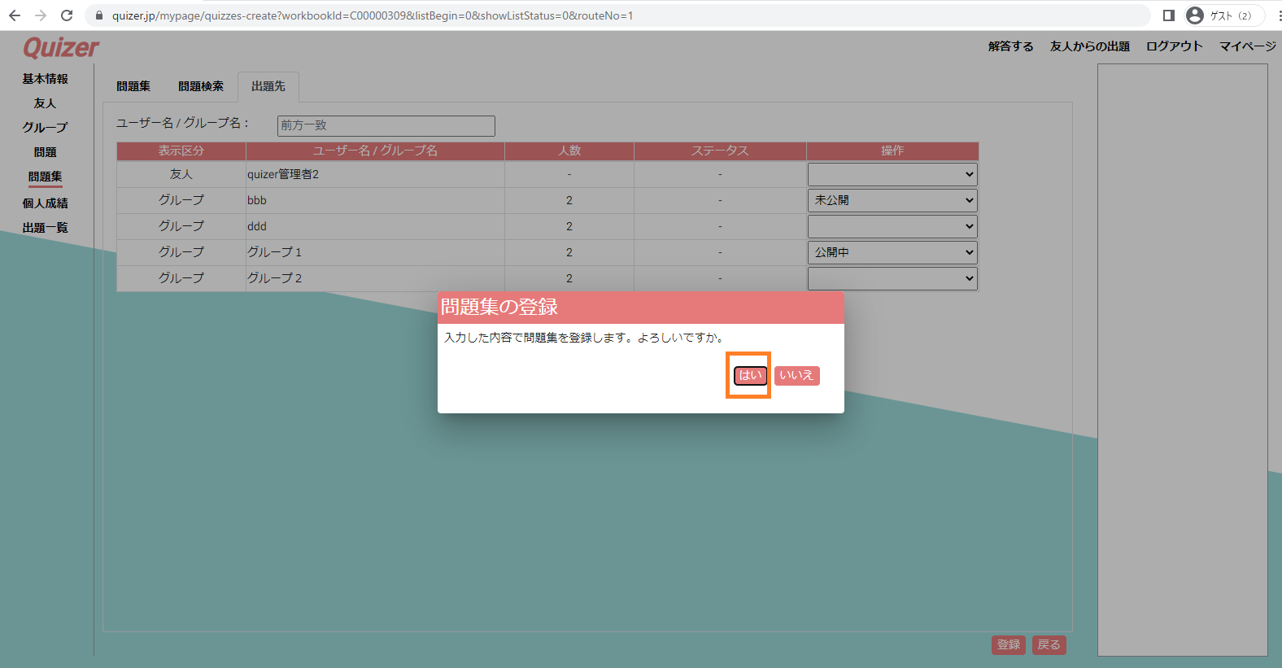Click the lock icon in the address bar

pos(99,15)
